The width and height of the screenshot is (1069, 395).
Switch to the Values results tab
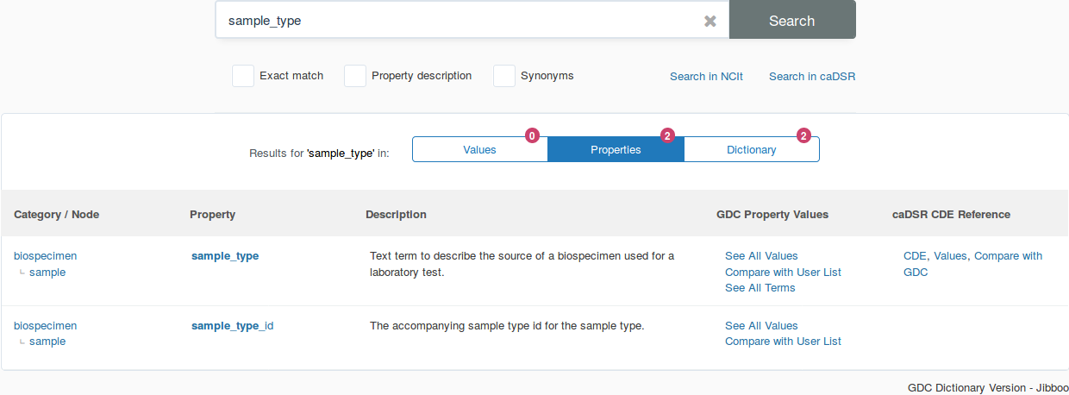pyautogui.click(x=479, y=149)
